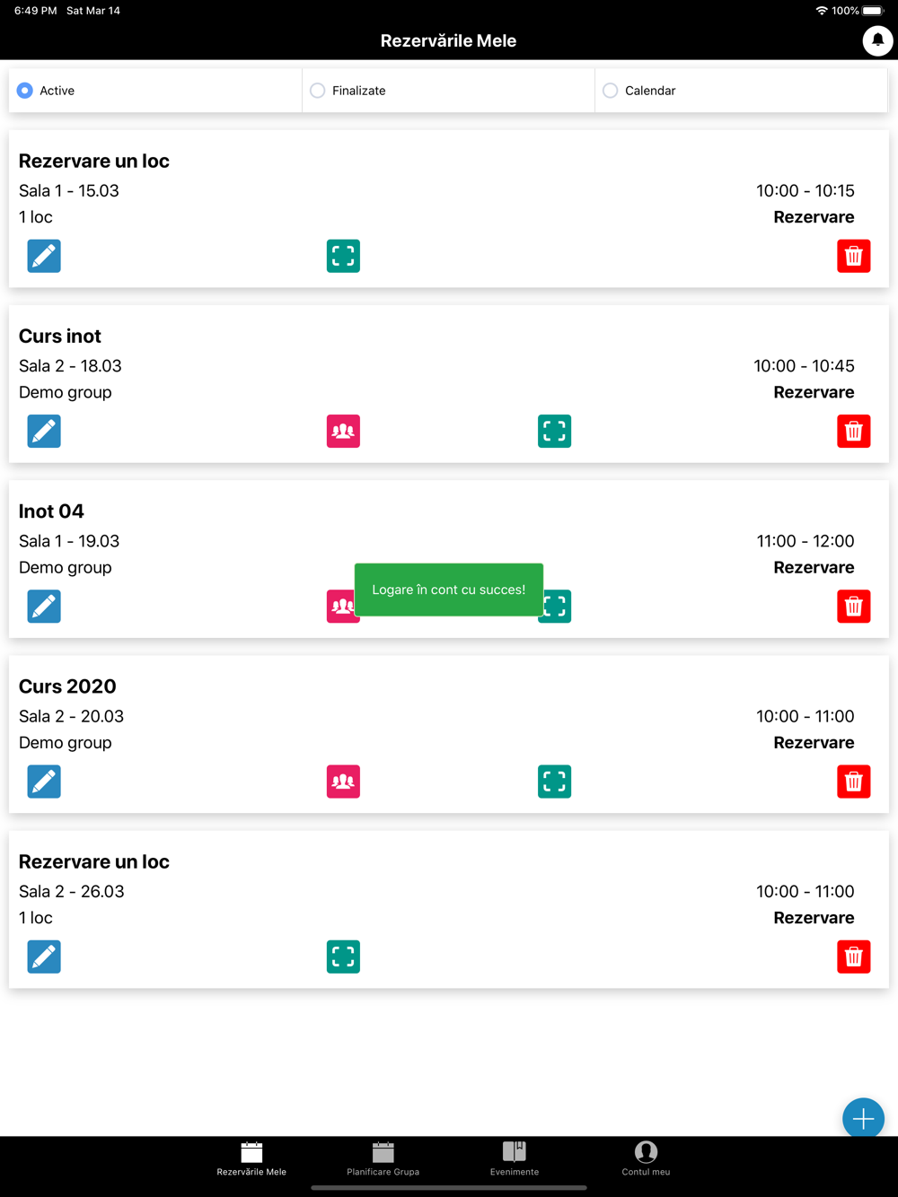This screenshot has width=898, height=1197.
Task: Delete the Inot 04 reservation
Action: [854, 607]
